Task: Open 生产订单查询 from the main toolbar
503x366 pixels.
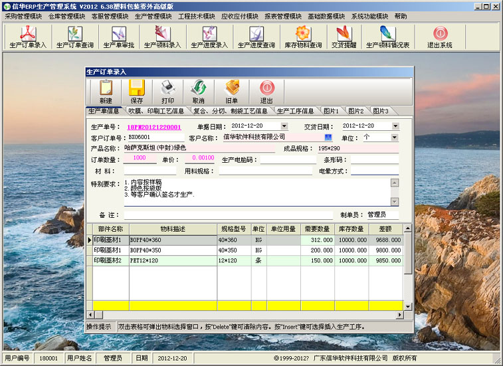Action: click(74, 37)
